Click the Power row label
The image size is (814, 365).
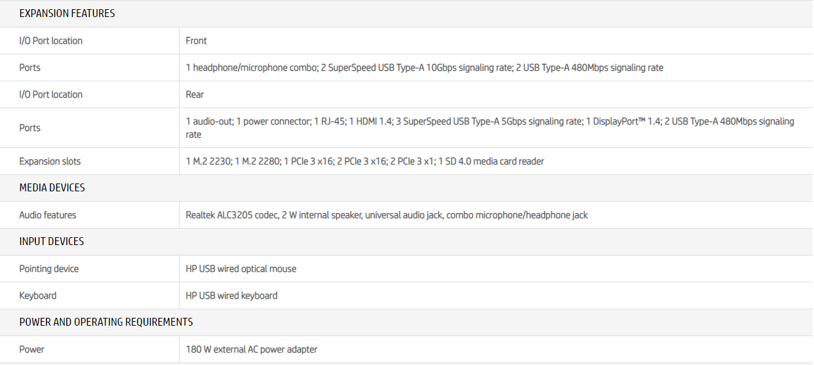pos(31,349)
